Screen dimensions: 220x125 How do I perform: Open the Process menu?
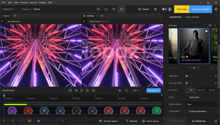tap(24, 3)
